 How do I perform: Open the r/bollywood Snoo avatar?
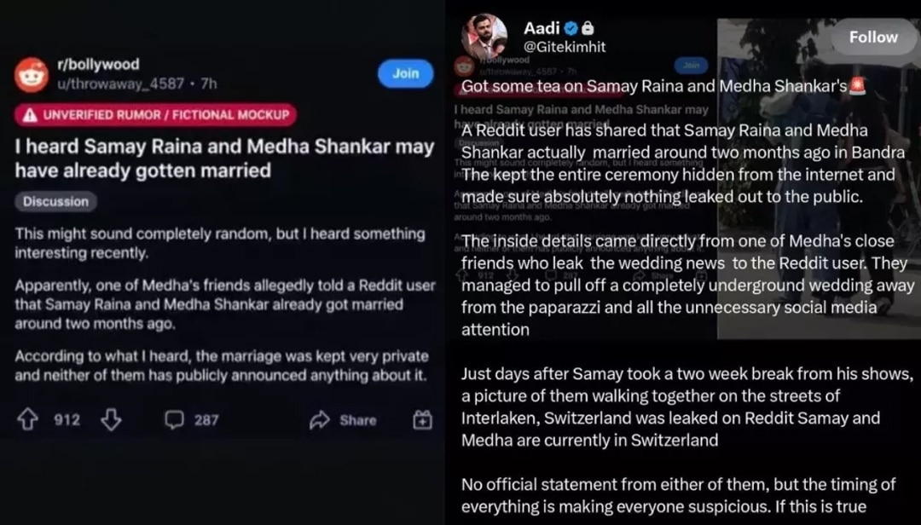click(32, 75)
